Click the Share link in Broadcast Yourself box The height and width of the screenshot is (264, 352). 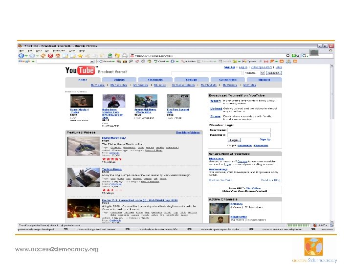coord(215,116)
